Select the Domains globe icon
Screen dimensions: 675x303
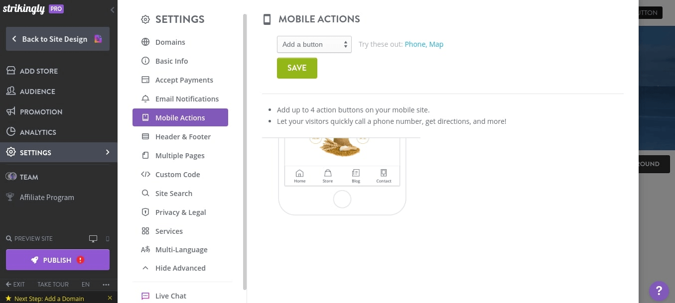[145, 42]
